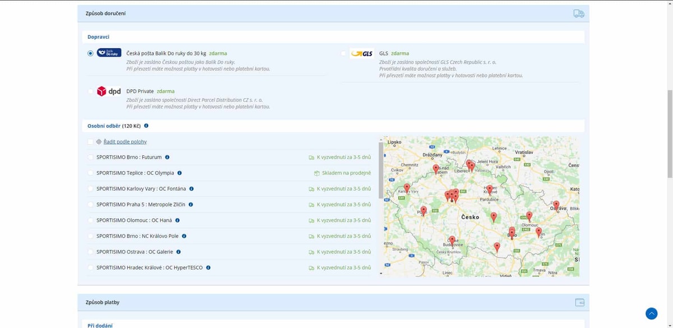Click K vyzvednutí za 3-5 dnů for Brno Futurum
Image resolution: width=673 pixels, height=328 pixels.
[x=344, y=158]
